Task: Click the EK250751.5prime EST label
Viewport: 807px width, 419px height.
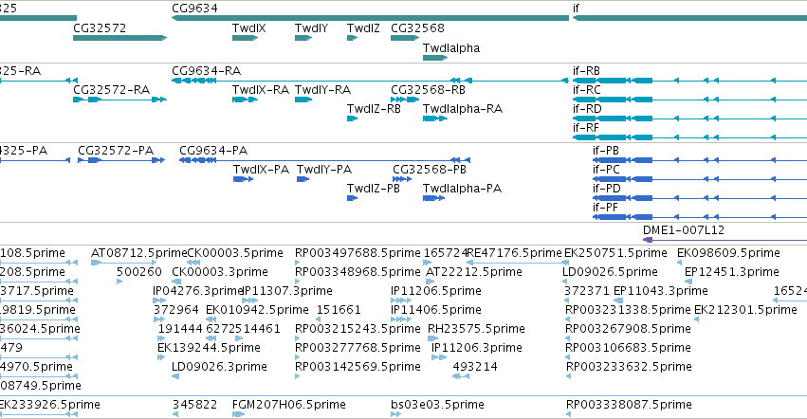Action: point(615,253)
